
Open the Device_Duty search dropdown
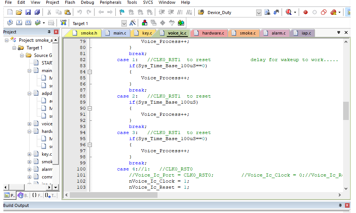click(259, 13)
